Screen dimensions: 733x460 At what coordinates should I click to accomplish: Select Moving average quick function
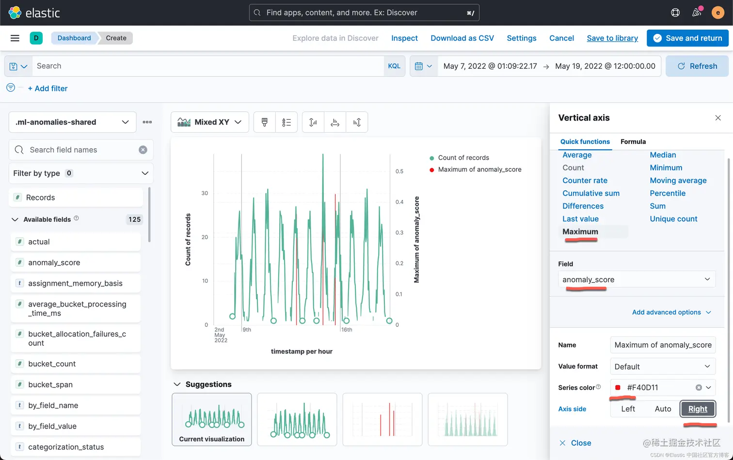[678, 181]
